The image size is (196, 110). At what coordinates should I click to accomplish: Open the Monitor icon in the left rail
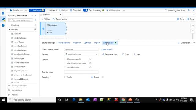point(3,25)
